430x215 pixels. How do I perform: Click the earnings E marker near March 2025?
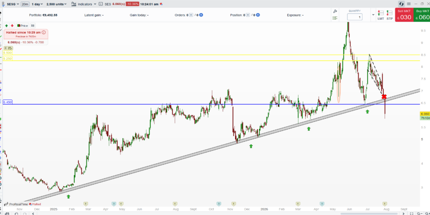86,204
